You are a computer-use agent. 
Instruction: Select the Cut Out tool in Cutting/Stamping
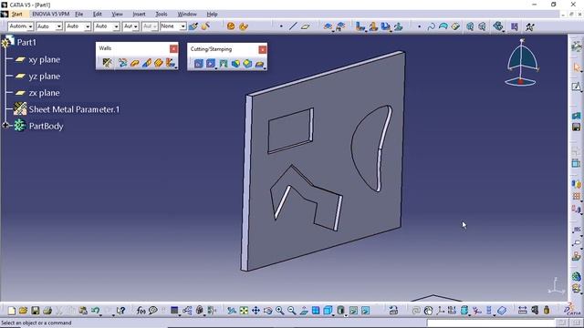point(199,64)
